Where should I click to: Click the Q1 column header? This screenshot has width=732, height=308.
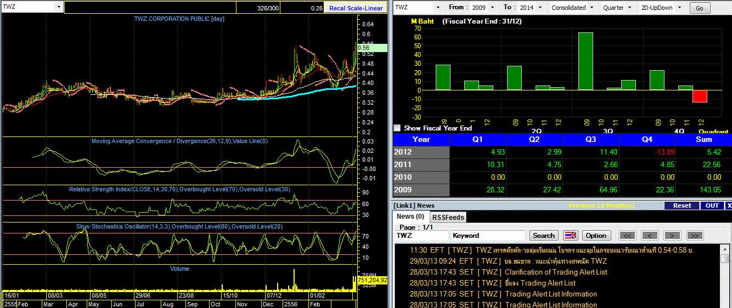[x=478, y=139]
